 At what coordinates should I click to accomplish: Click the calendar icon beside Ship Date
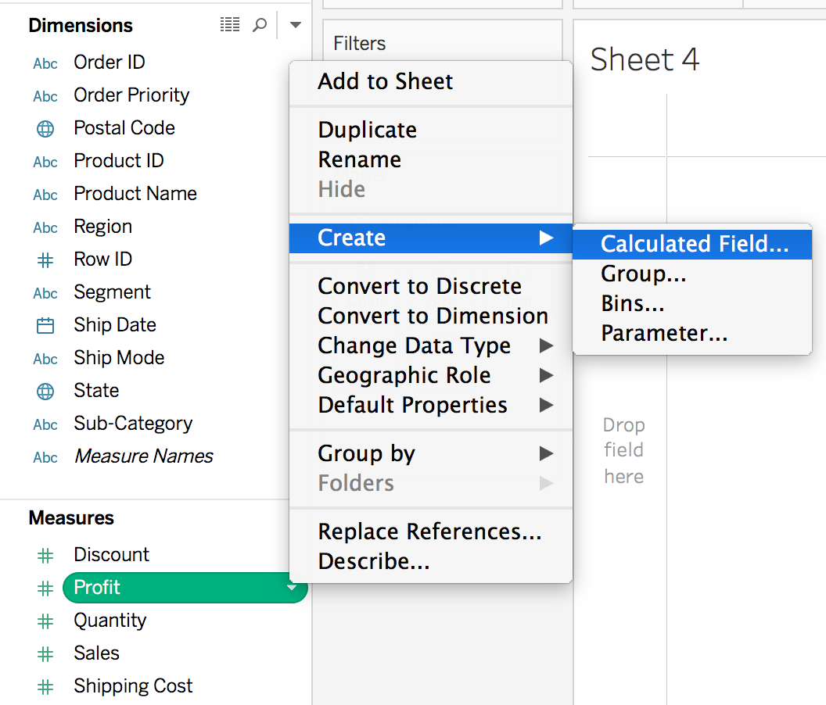point(45,325)
